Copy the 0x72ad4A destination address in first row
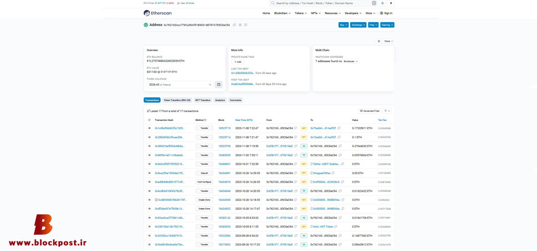The width and height of the screenshot is (537, 251). (x=339, y=128)
